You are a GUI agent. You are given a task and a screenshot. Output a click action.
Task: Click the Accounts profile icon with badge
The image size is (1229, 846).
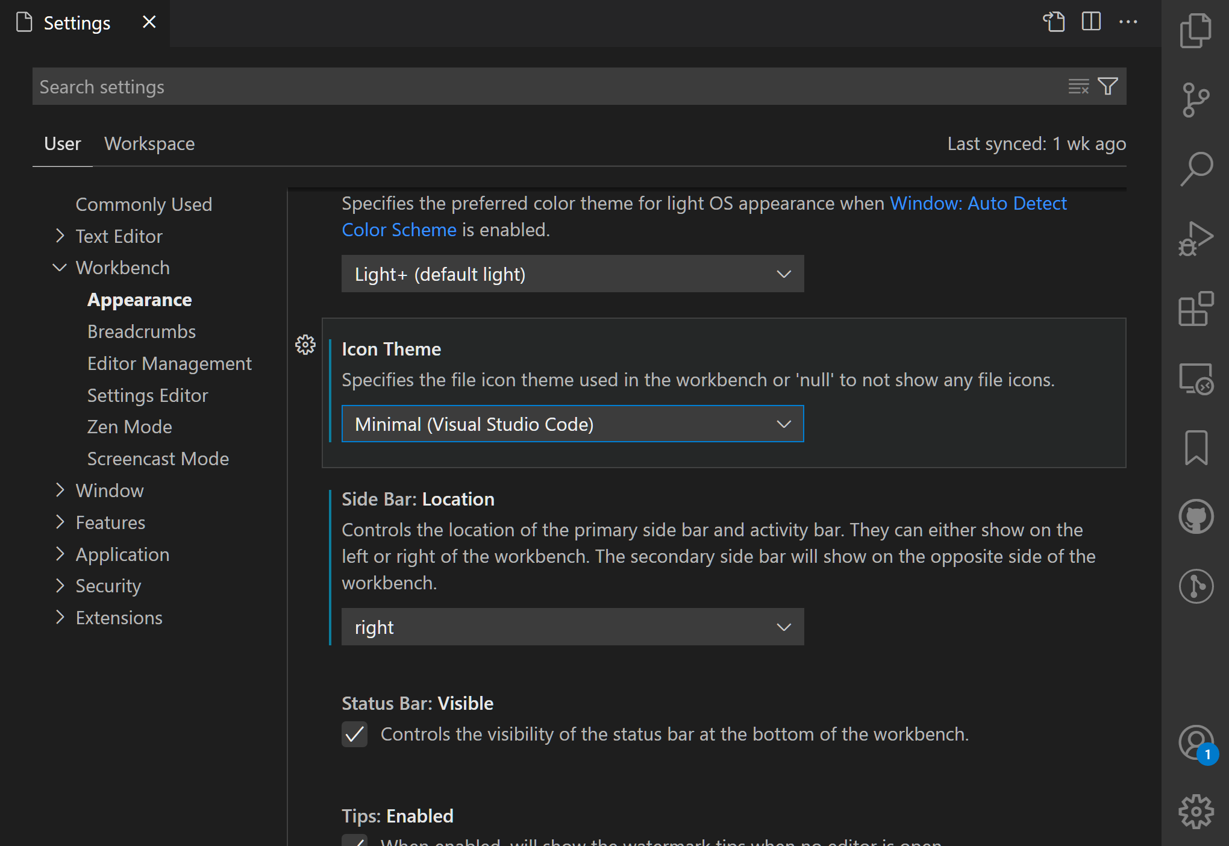1197,742
